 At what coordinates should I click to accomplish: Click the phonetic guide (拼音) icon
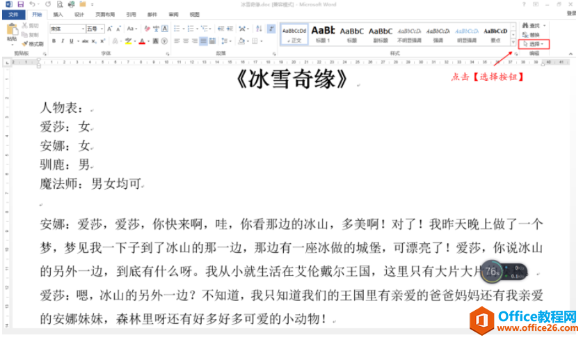tap(156, 29)
